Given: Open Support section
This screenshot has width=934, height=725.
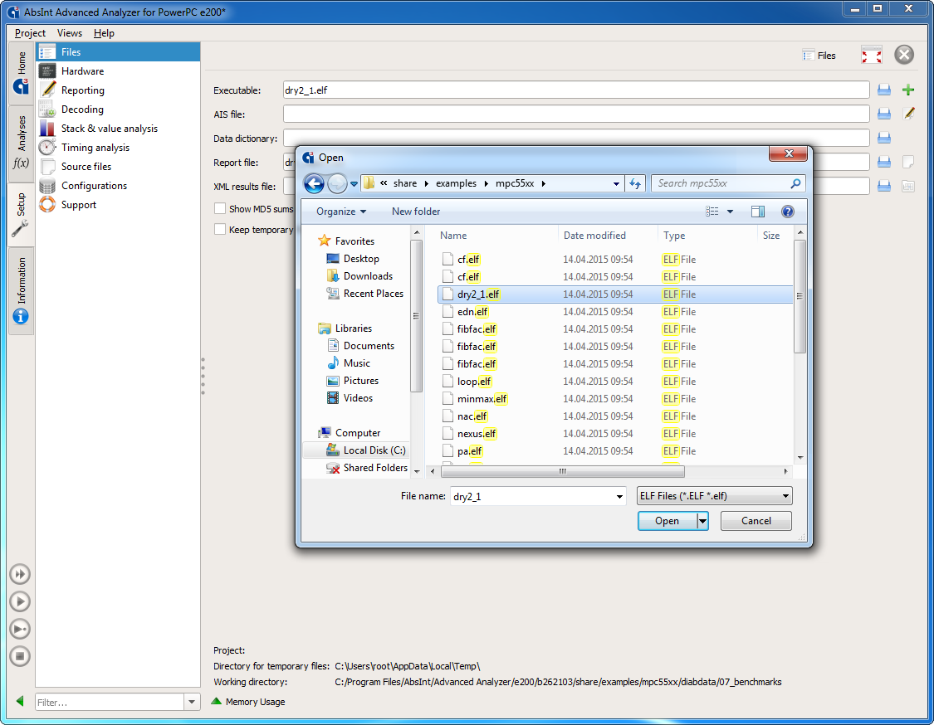Looking at the screenshot, I should tap(118, 204).
